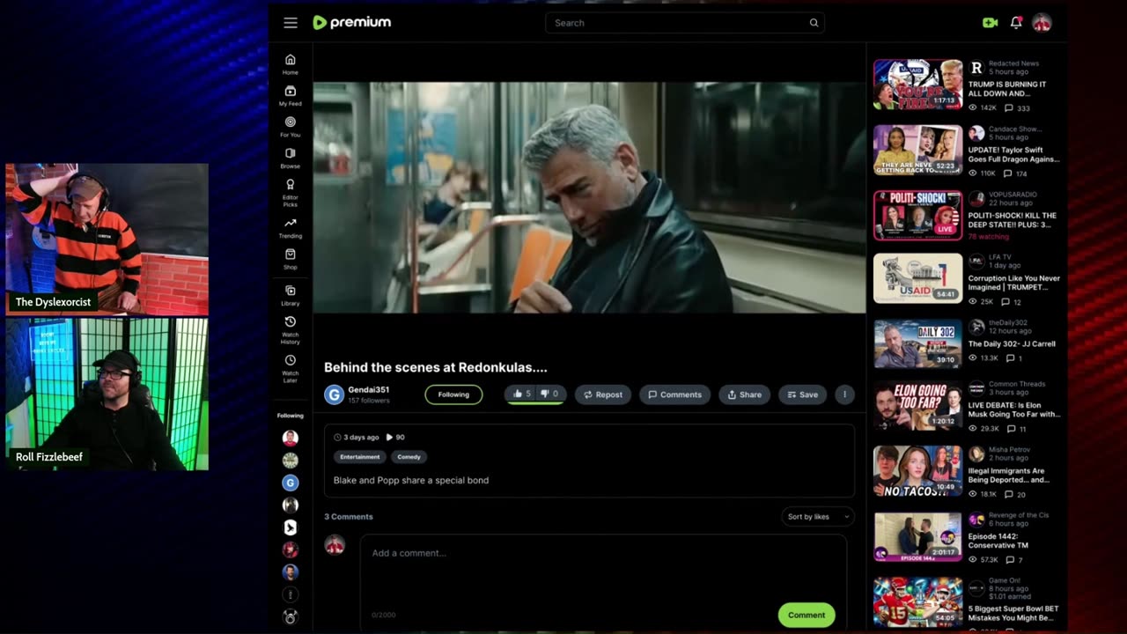Open Trending in sidebar
This screenshot has width=1127, height=634.
(291, 228)
